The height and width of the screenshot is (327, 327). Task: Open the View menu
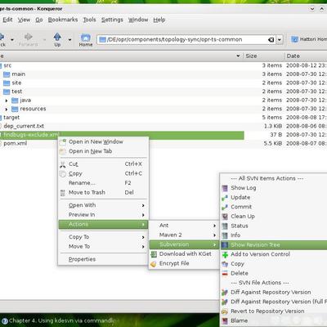click(x=24, y=20)
